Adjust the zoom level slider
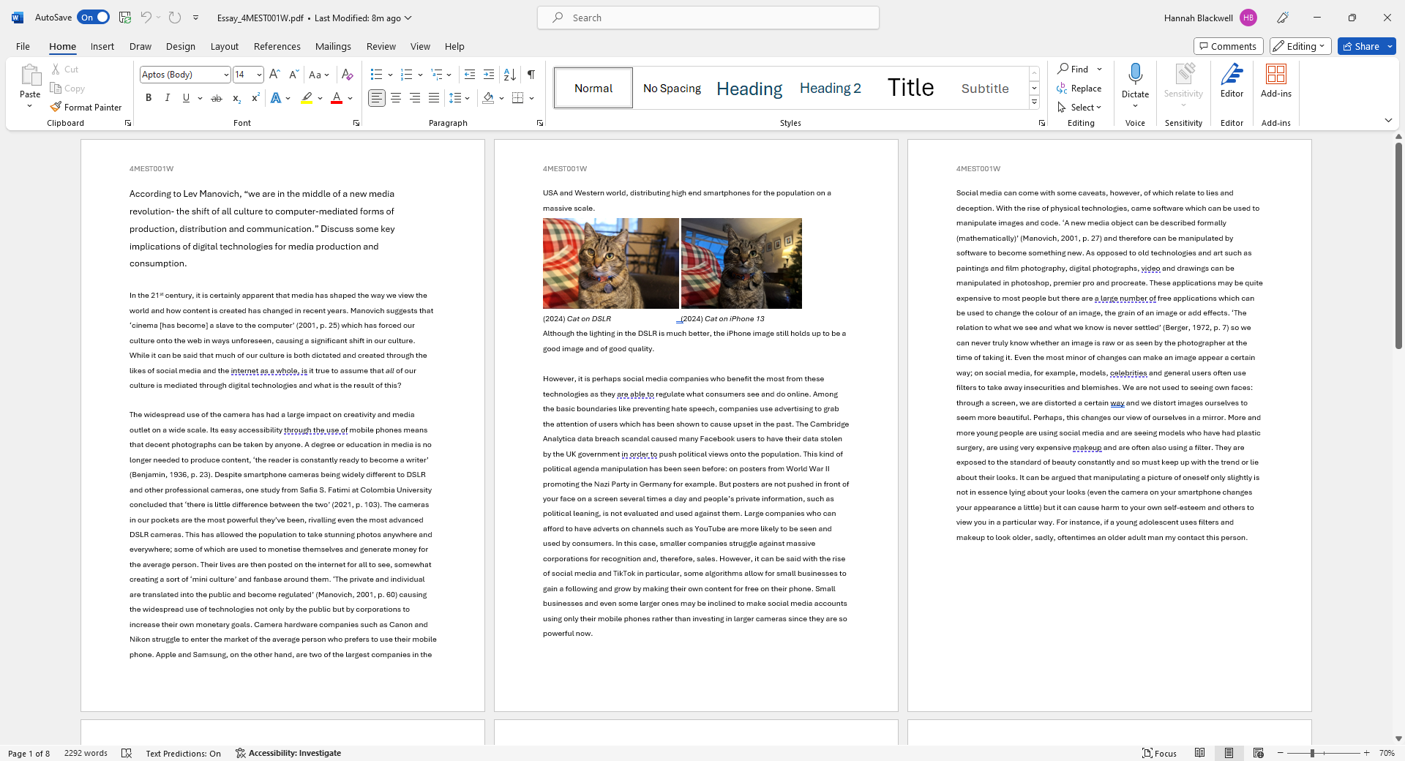 click(x=1312, y=753)
